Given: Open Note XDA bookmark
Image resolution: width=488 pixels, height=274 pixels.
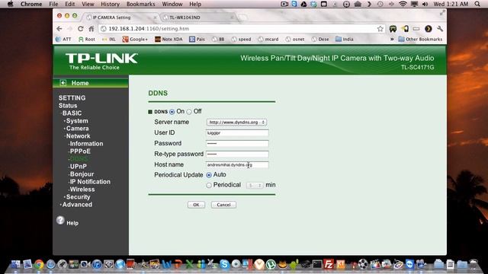Looking at the screenshot, I should point(169,39).
